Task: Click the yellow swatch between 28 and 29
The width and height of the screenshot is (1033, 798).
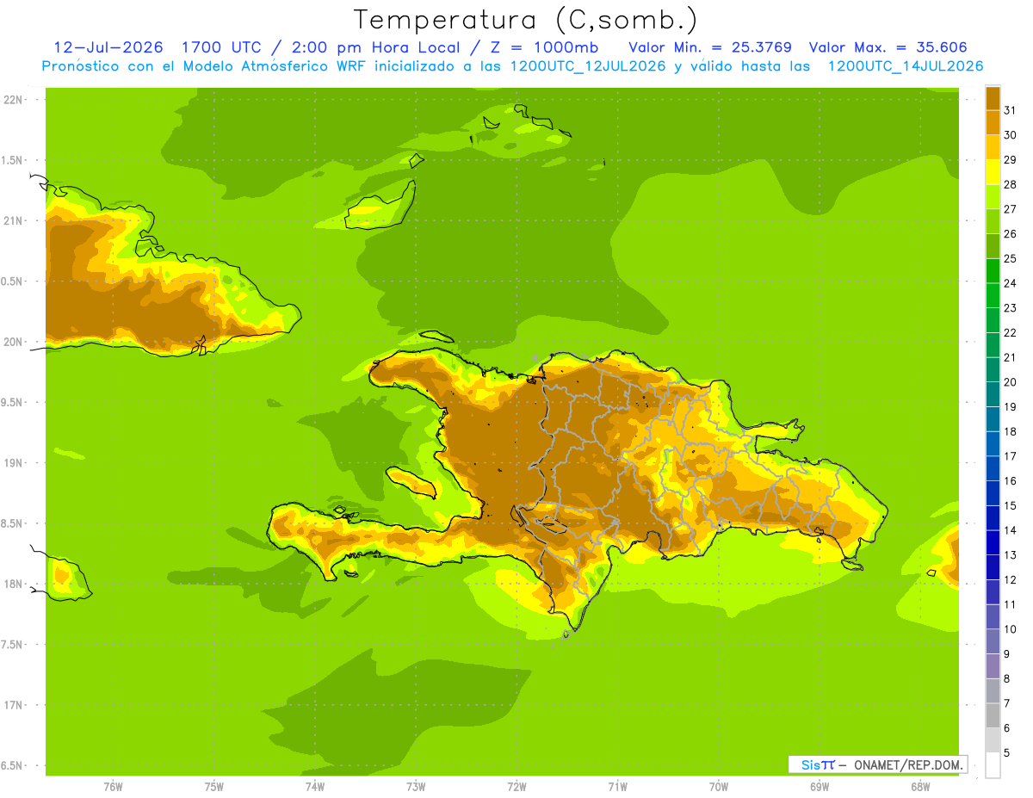Action: tap(993, 172)
